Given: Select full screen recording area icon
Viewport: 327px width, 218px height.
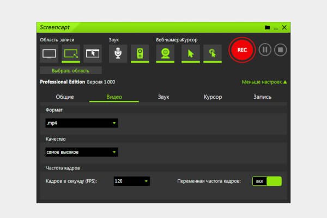Looking at the screenshot, I should click(x=49, y=53).
